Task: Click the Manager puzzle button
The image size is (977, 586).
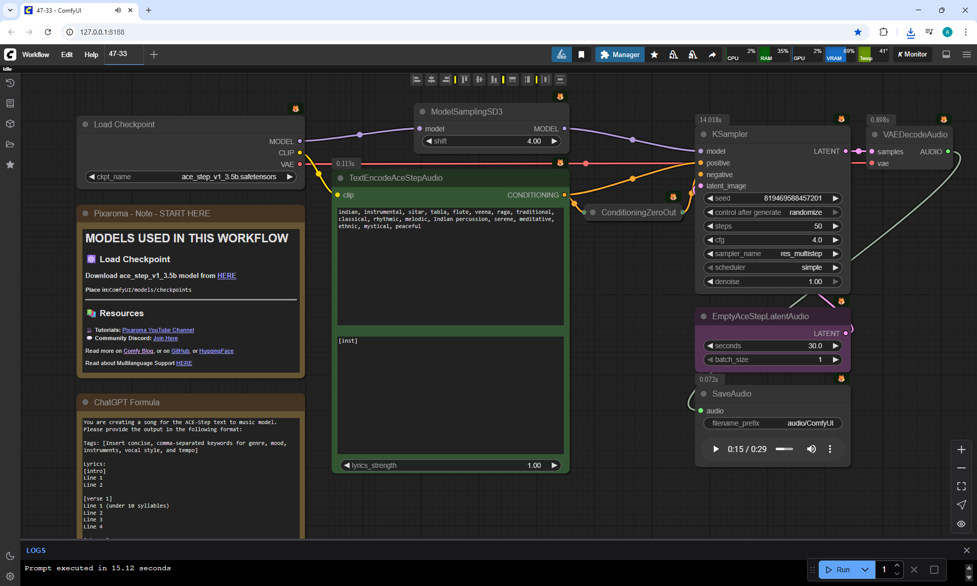Action: pos(619,54)
